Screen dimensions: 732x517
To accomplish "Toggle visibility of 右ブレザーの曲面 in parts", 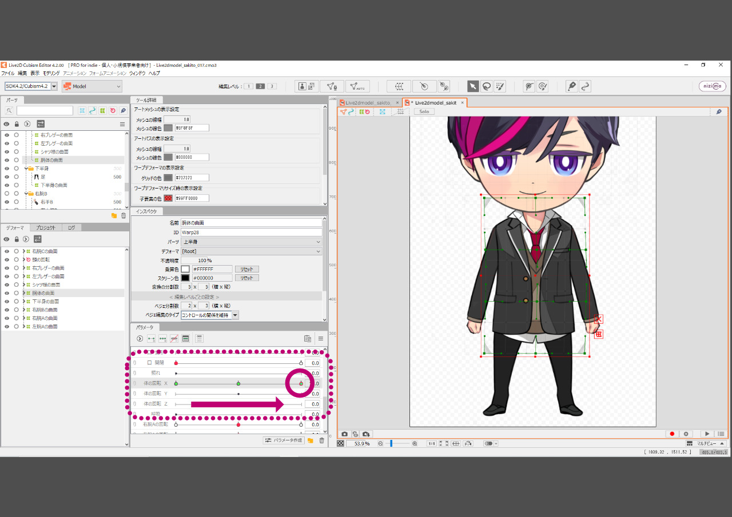I will coord(7,135).
